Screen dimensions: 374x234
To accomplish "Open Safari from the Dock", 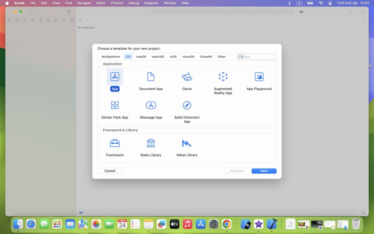I will [31, 224].
